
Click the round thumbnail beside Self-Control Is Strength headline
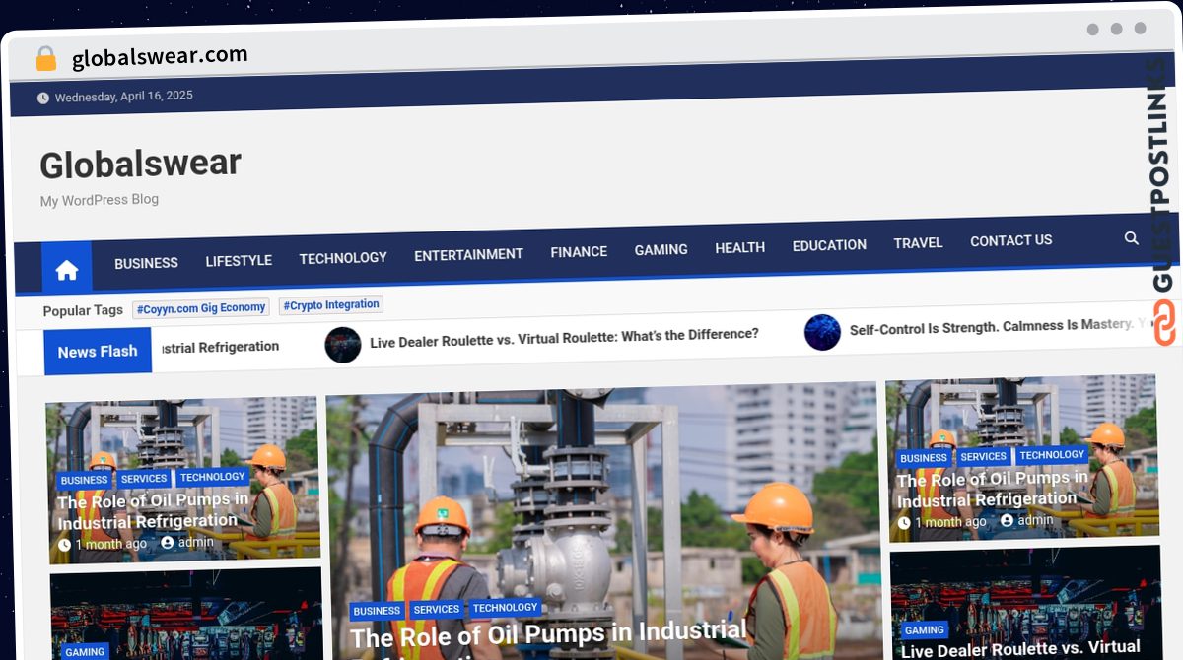click(822, 333)
